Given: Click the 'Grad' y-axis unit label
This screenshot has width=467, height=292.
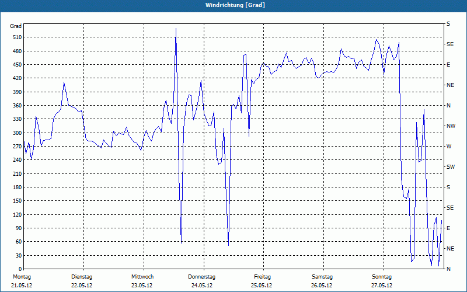Looking at the screenshot, I should pos(16,26).
